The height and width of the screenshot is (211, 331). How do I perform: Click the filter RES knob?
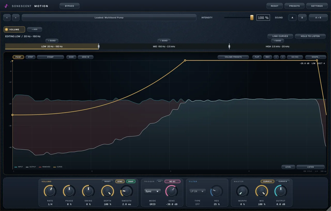tap(216, 191)
